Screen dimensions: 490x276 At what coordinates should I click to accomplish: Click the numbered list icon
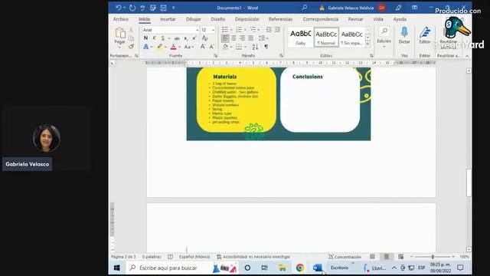pyautogui.click(x=239, y=30)
